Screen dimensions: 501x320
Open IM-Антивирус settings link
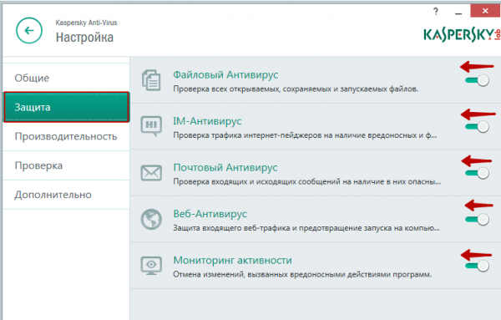pyautogui.click(x=207, y=121)
